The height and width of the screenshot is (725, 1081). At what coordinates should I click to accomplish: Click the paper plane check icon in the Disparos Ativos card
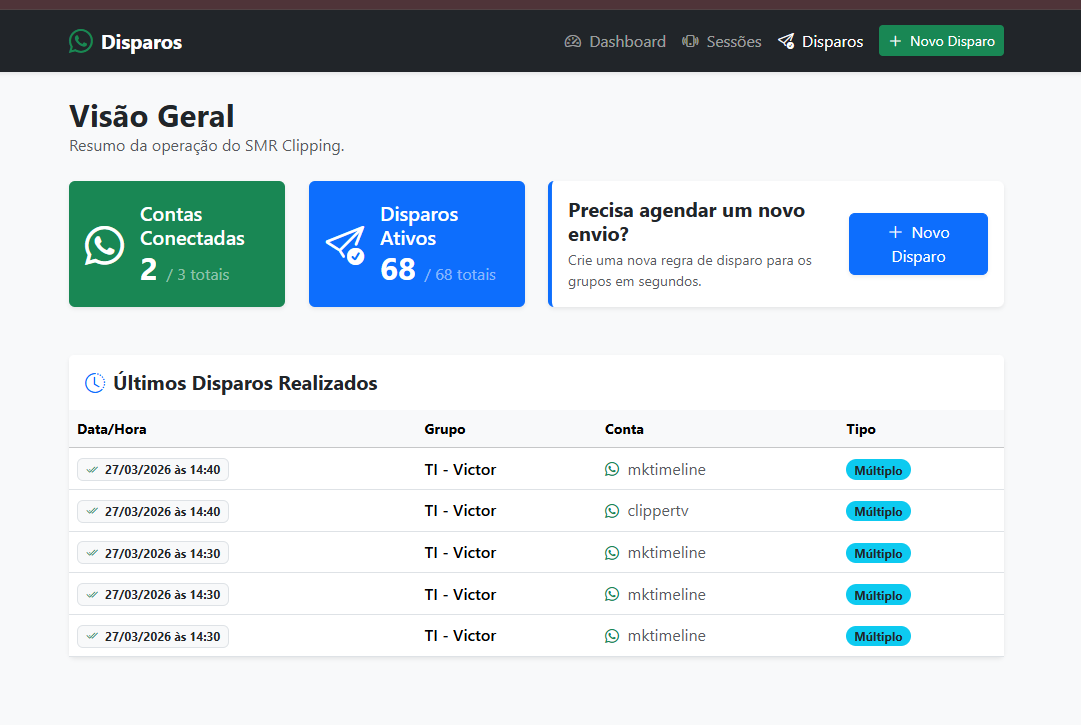[x=345, y=245]
